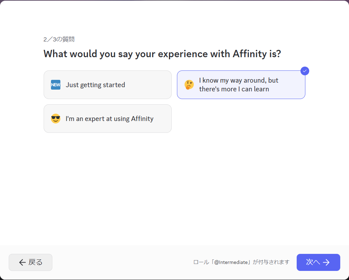Image resolution: width=349 pixels, height=280 pixels.
Task: Click the 戻る text label
Action: pyautogui.click(x=35, y=262)
